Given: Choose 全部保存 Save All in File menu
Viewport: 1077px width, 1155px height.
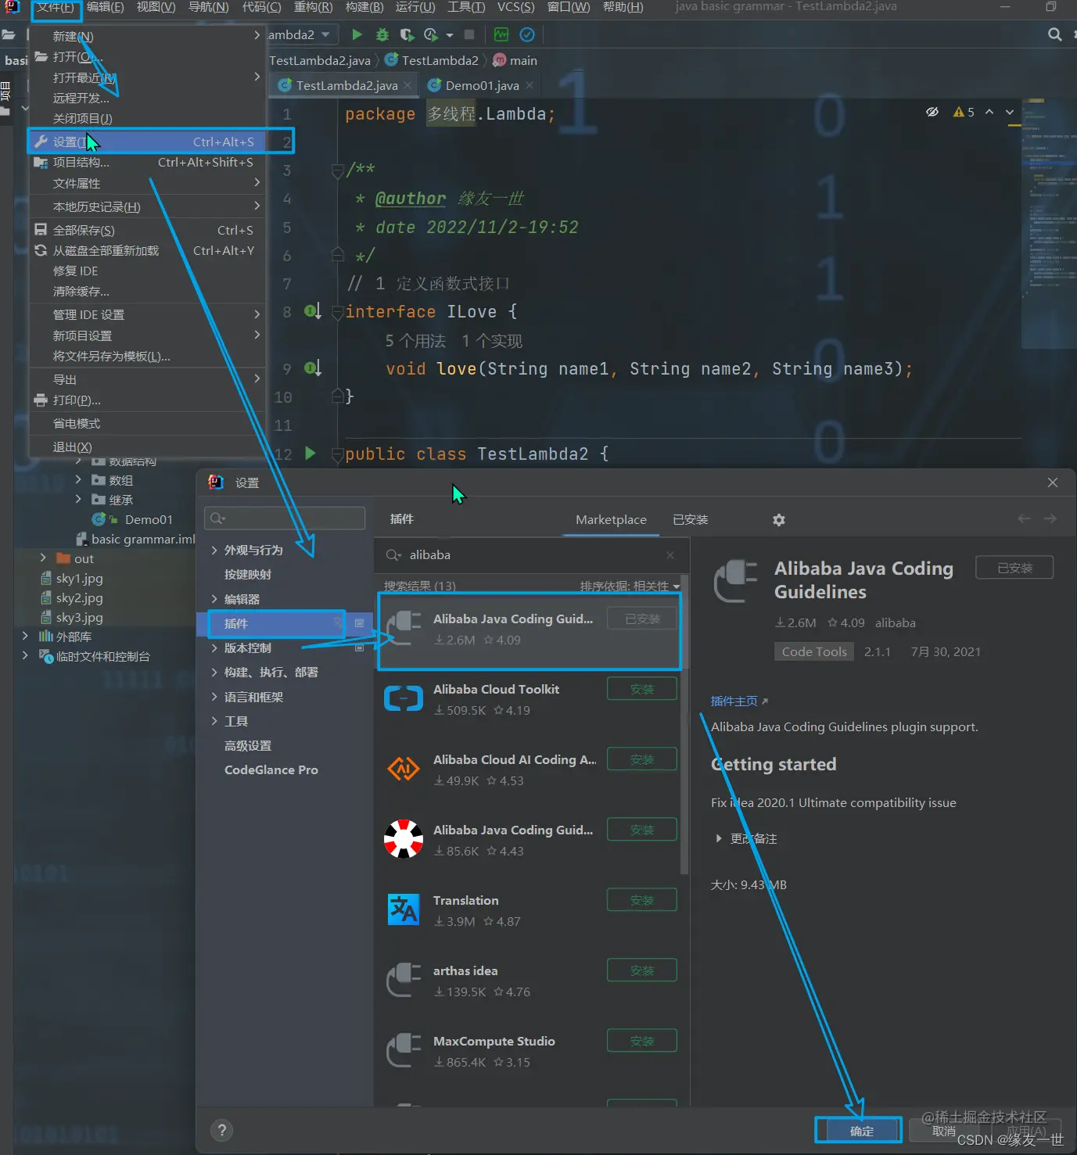Looking at the screenshot, I should click(x=146, y=230).
